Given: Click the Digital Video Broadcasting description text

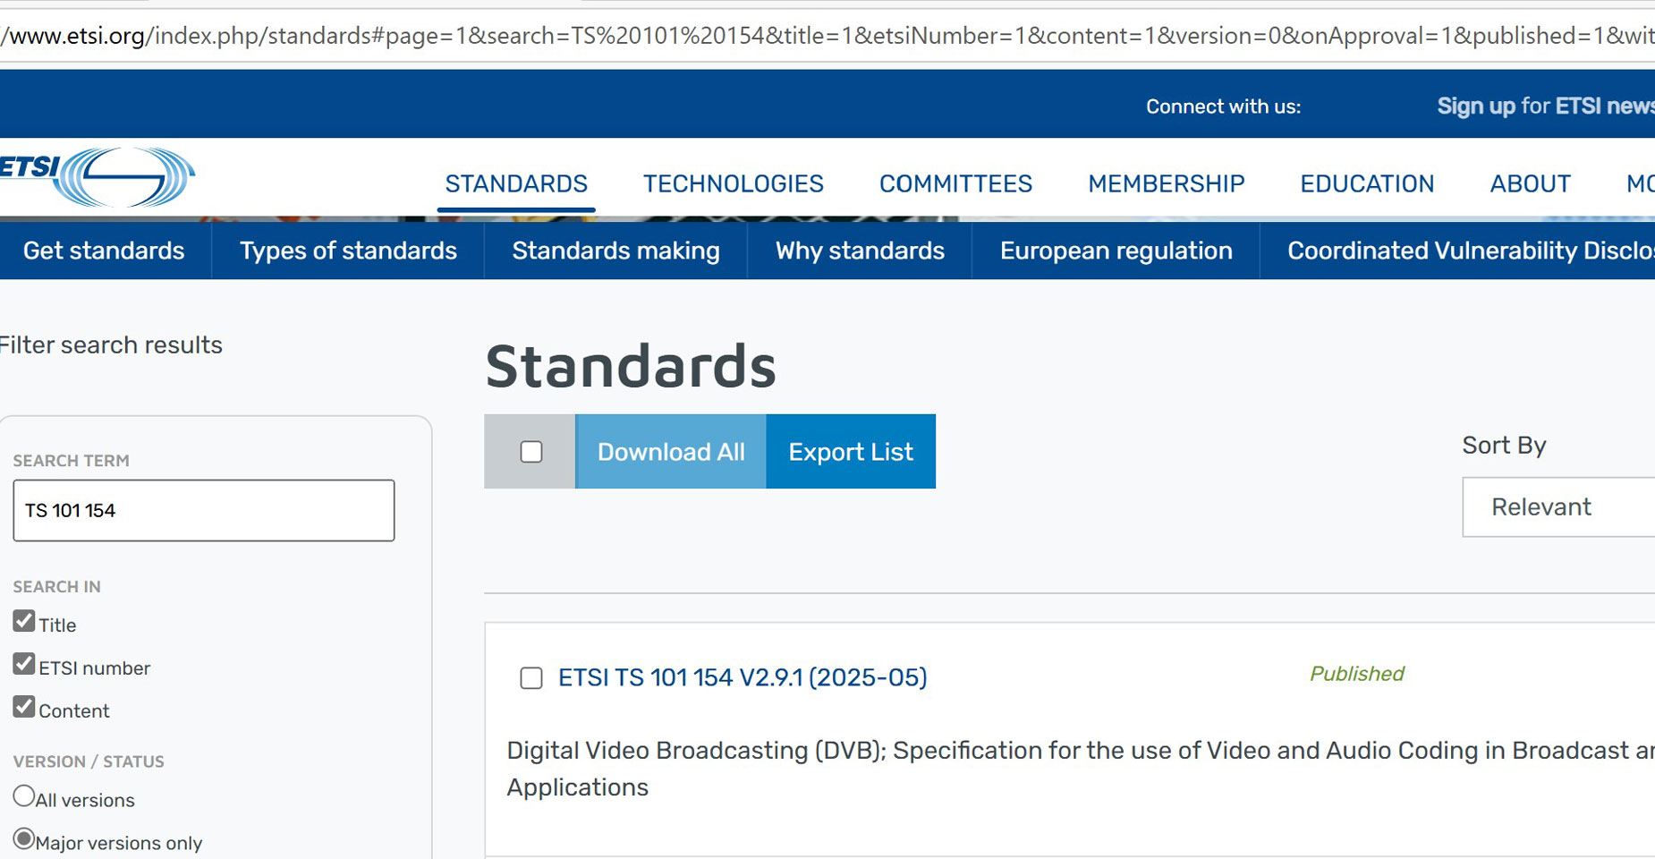Looking at the screenshot, I should point(1081,769).
